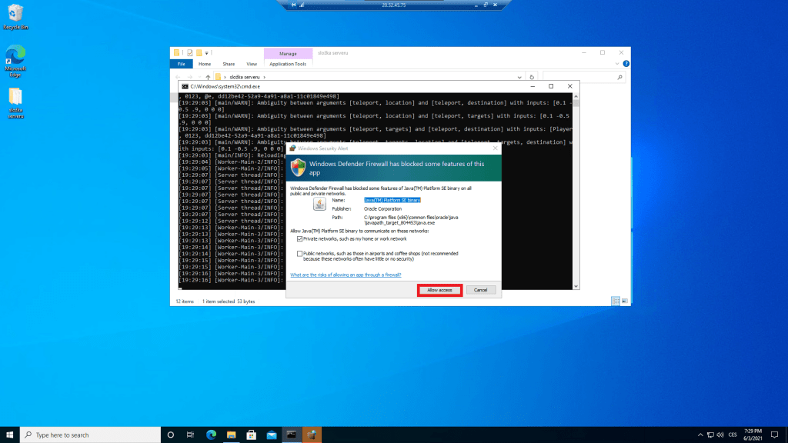Click the Properties quick access icon
Screen dimensions: 788x443
coord(190,53)
